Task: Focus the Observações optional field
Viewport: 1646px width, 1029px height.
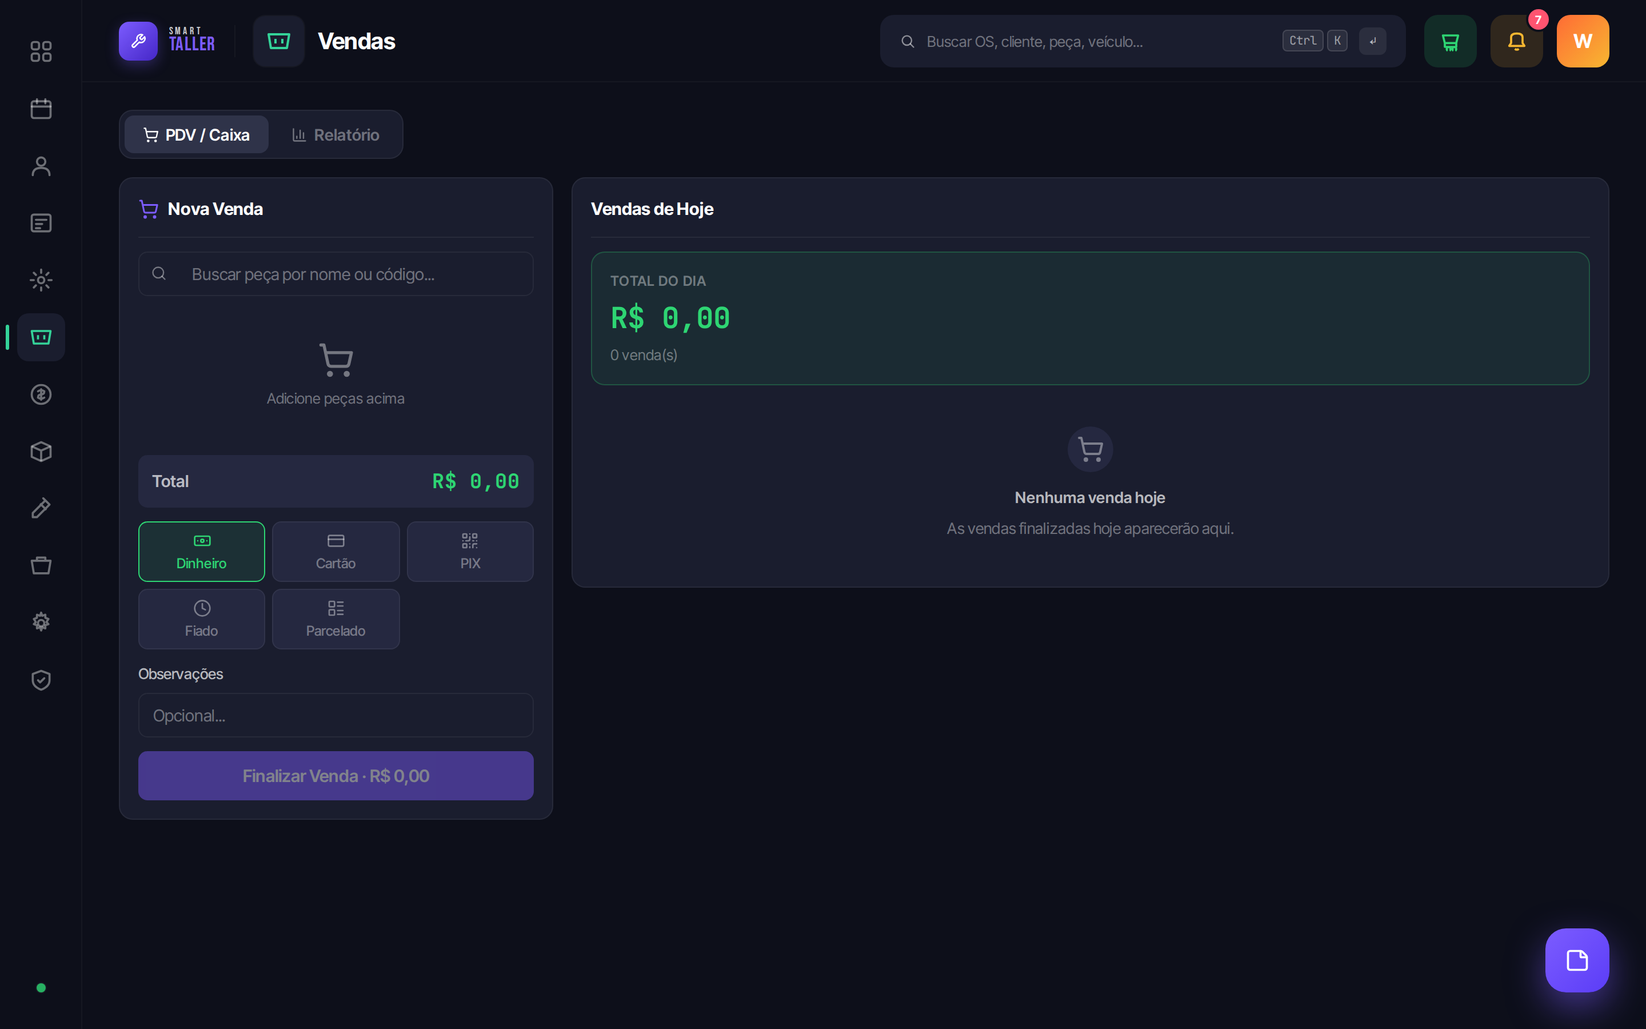Action: [336, 715]
